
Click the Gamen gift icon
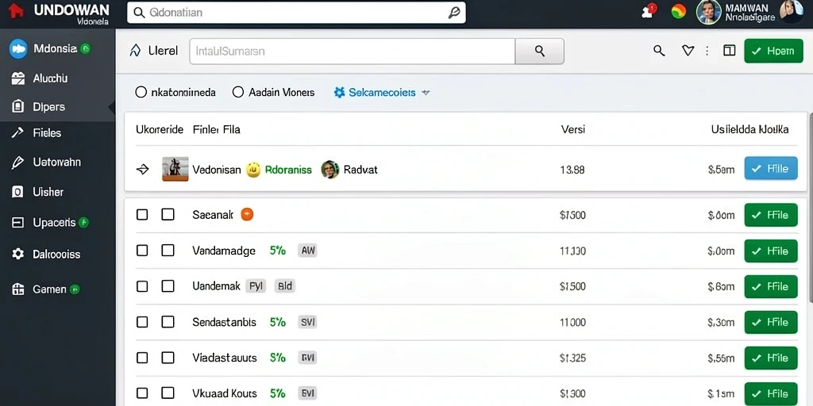[x=17, y=289]
